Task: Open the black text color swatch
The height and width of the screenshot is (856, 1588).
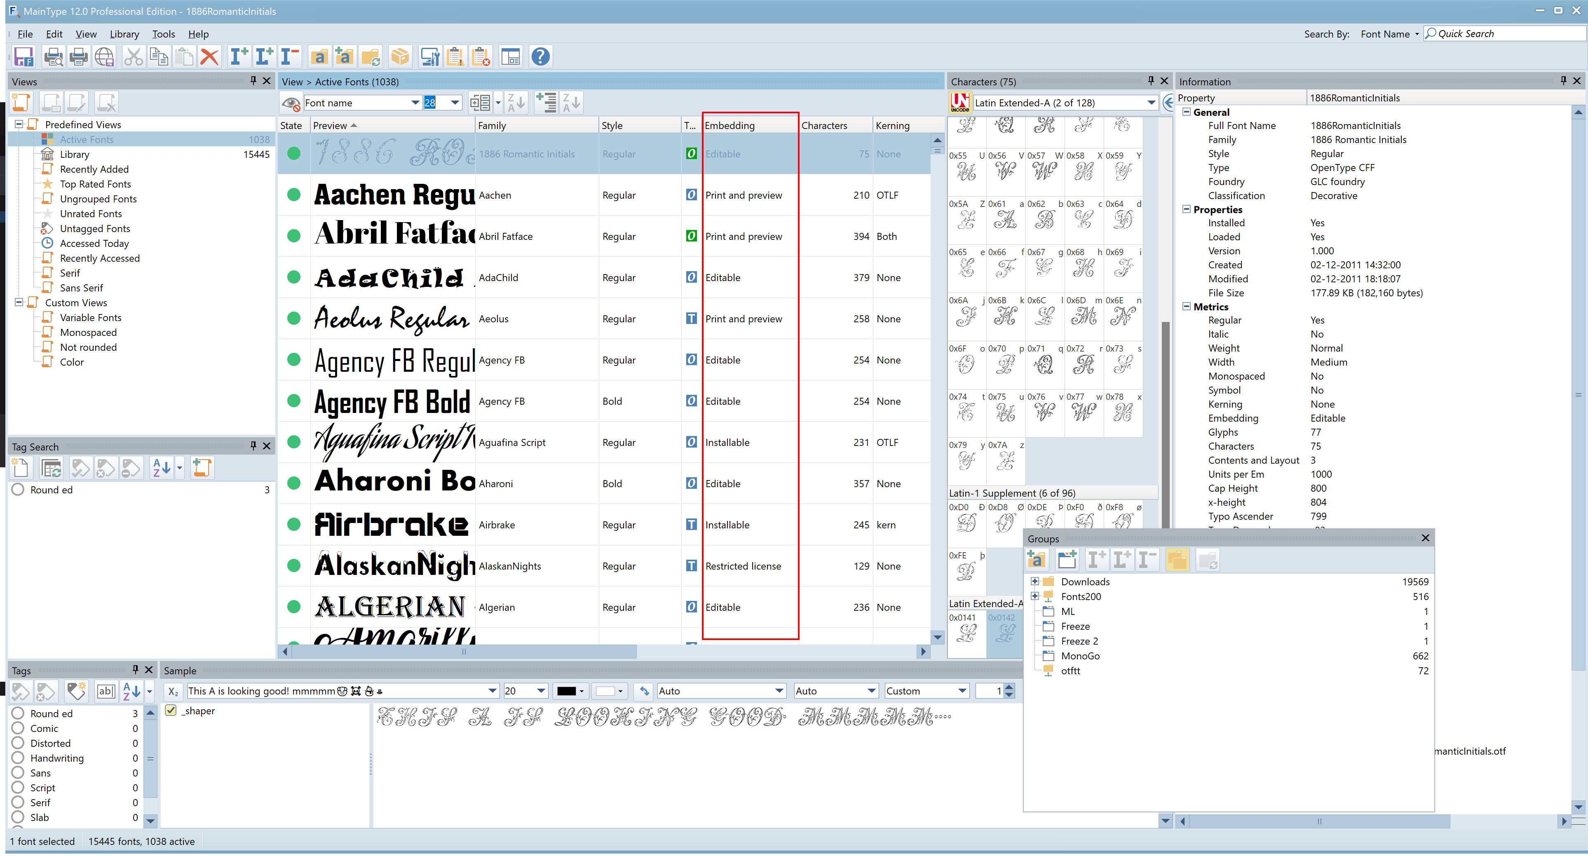Action: 570,691
